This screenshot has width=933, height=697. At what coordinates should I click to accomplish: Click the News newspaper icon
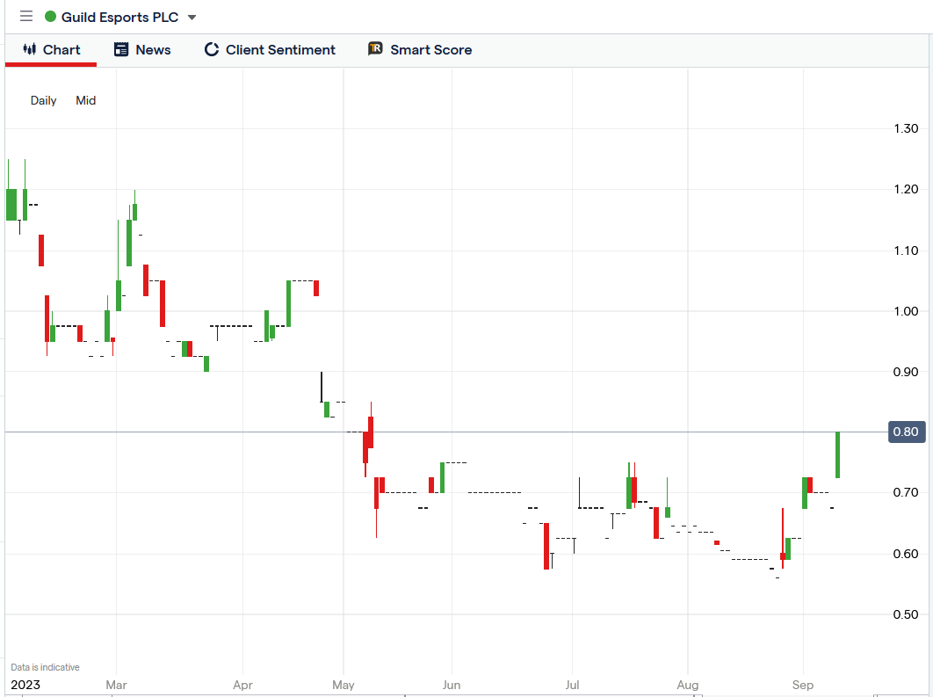click(120, 49)
